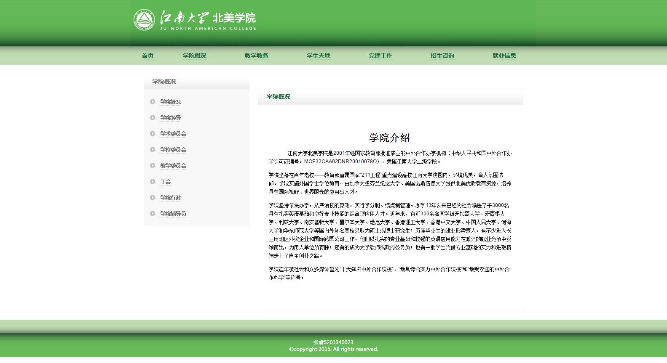This screenshot has width=667, height=363.
Task: Open the 党建工作 navigation item
Action: coord(380,56)
